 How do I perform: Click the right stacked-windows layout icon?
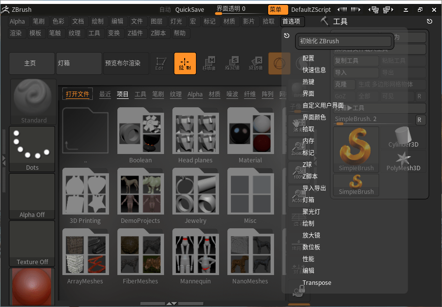388,10
